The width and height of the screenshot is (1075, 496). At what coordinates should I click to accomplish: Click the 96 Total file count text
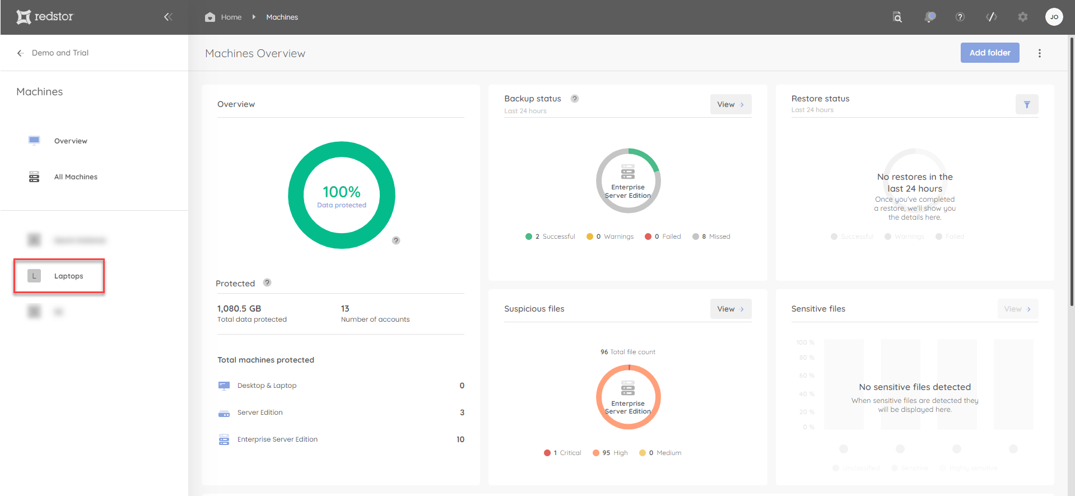(x=628, y=352)
